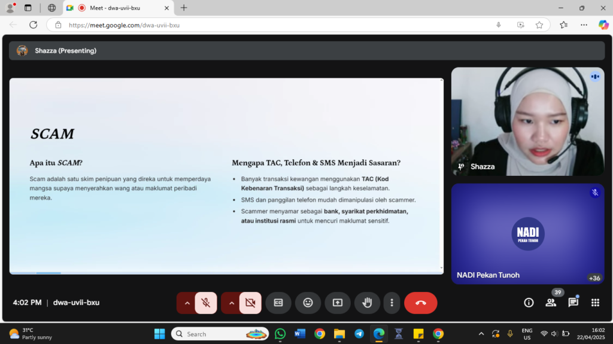
Task: Expand audio settings chevron beside microphone
Action: coord(187,303)
